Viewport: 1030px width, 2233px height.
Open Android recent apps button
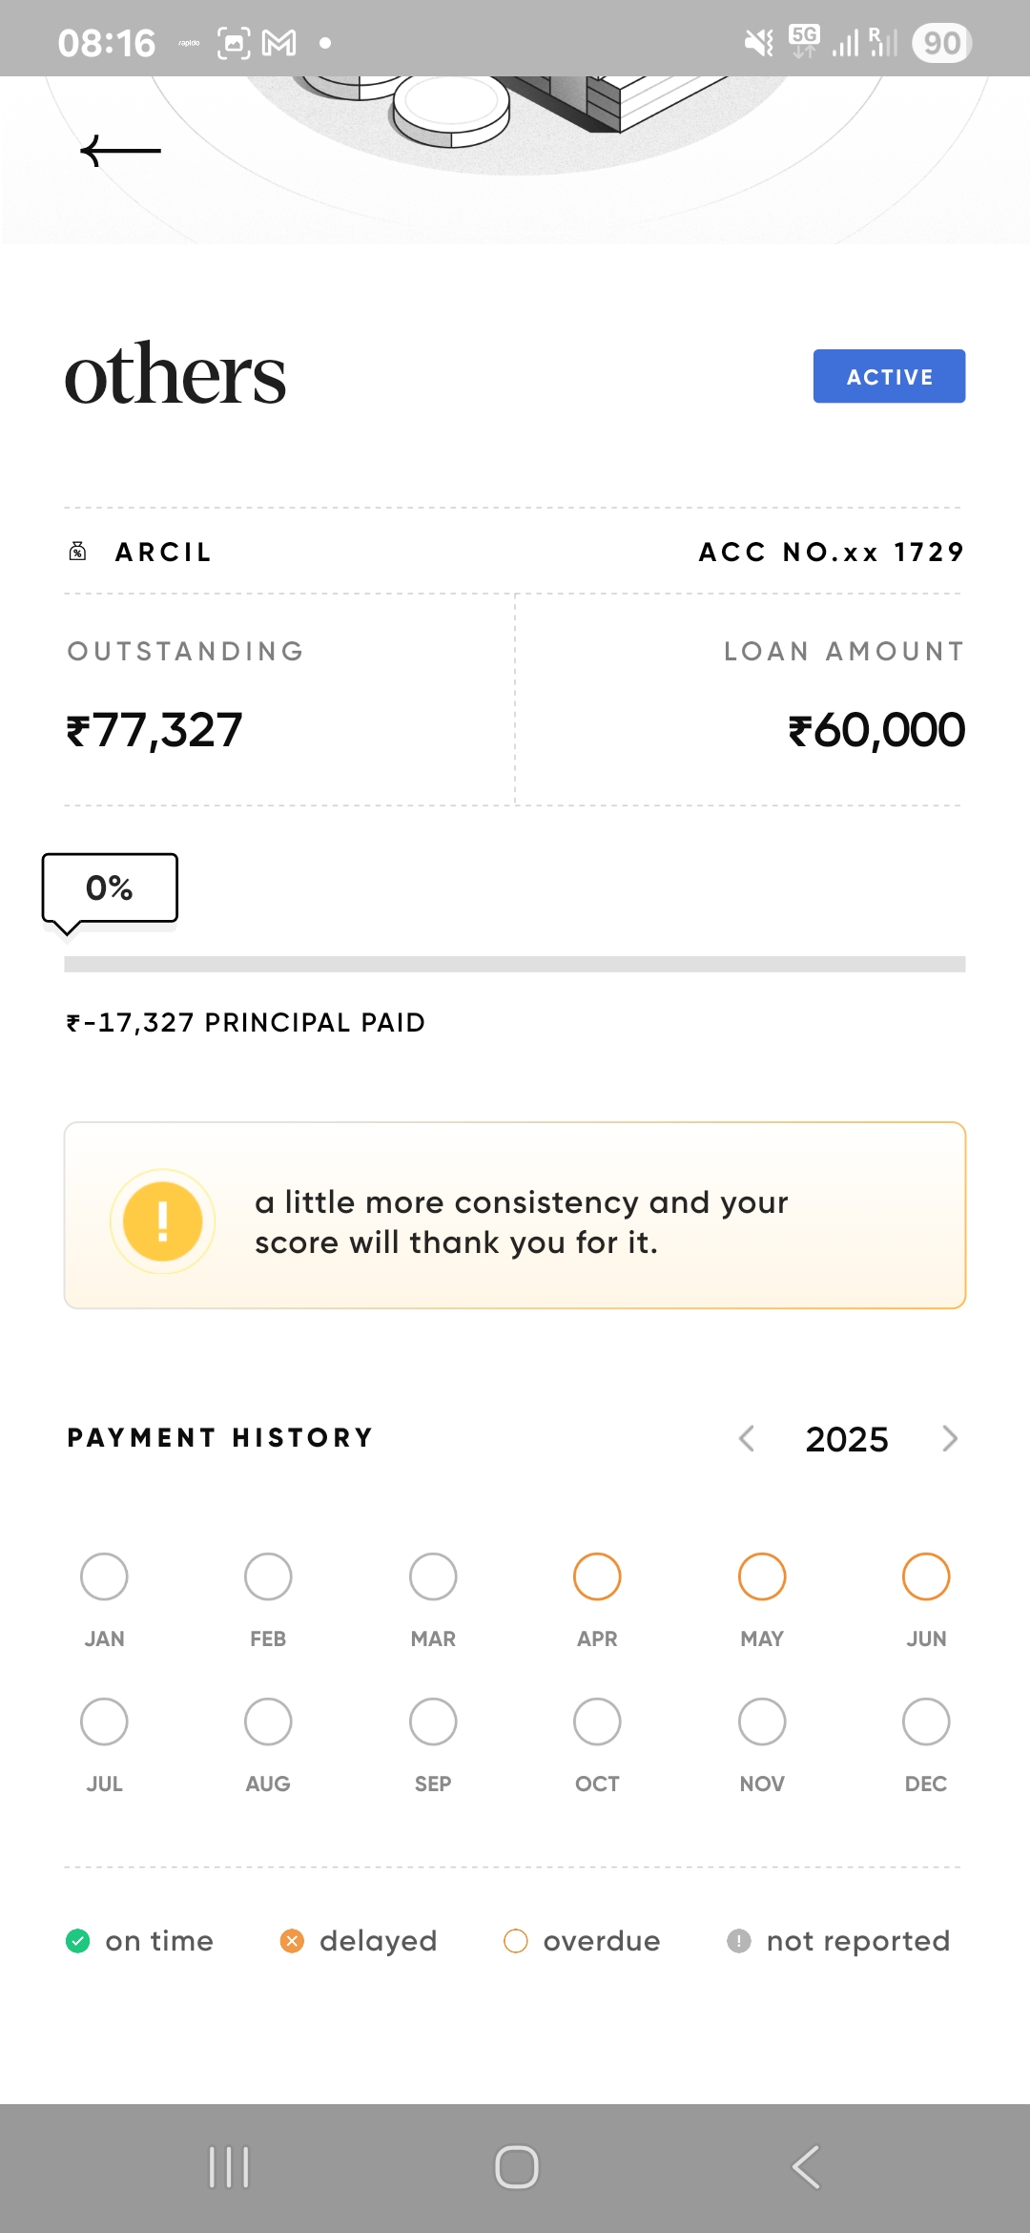pos(229,2167)
